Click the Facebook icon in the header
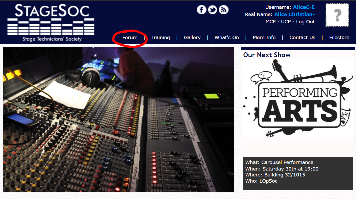Screen dimensions: 356x199 click(201, 10)
